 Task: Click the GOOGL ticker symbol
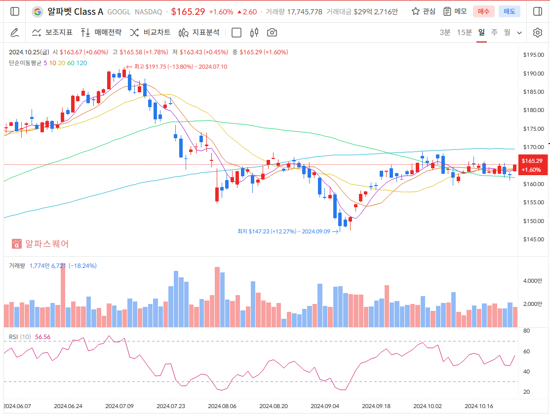(119, 12)
